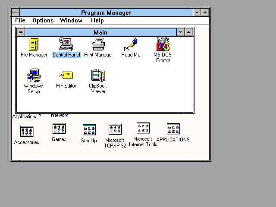Click the Program Manager title bar
The image size is (276, 207).
106,13
